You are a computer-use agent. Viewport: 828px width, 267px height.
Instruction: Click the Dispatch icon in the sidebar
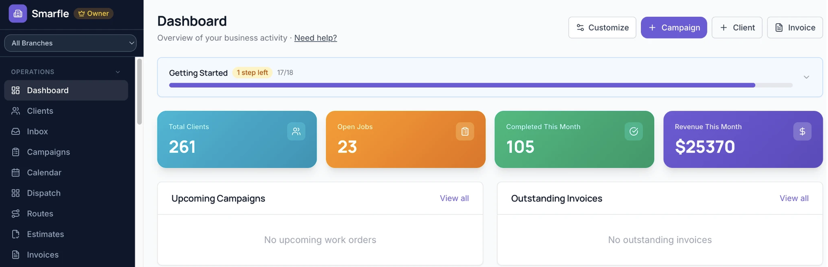tap(16, 193)
